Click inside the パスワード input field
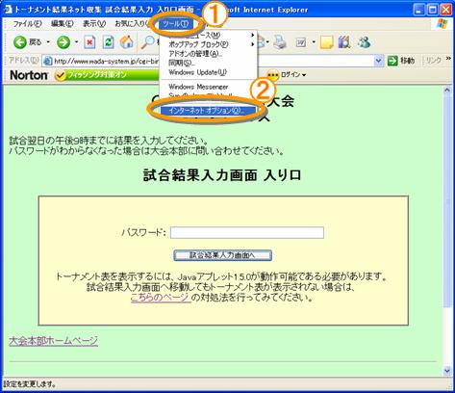The image size is (455, 393). tap(247, 232)
